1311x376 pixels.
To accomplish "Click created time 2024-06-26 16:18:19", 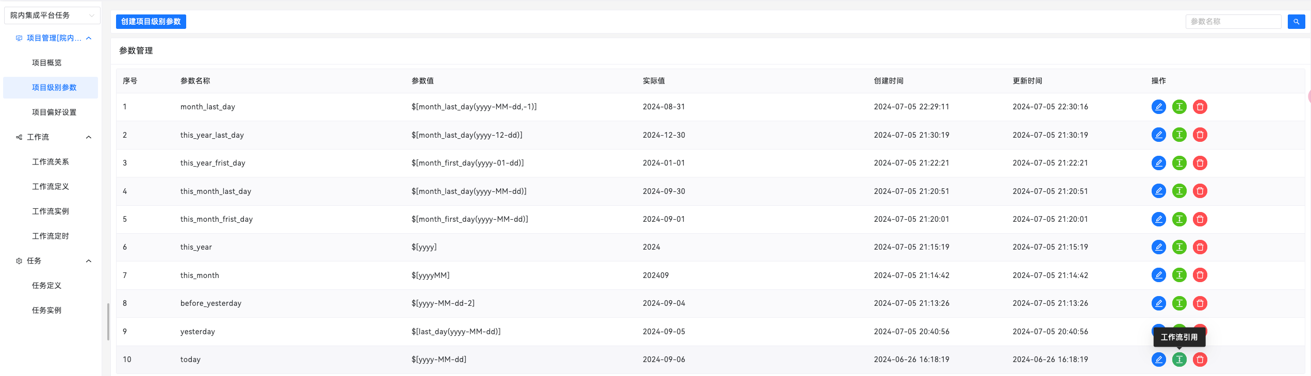I will coord(911,359).
